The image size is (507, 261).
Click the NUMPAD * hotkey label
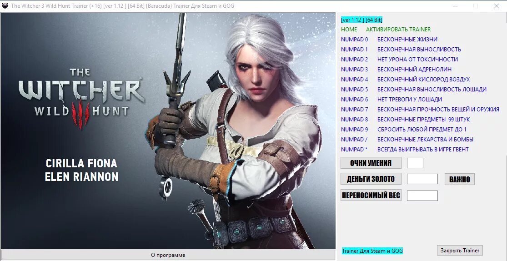click(x=354, y=150)
